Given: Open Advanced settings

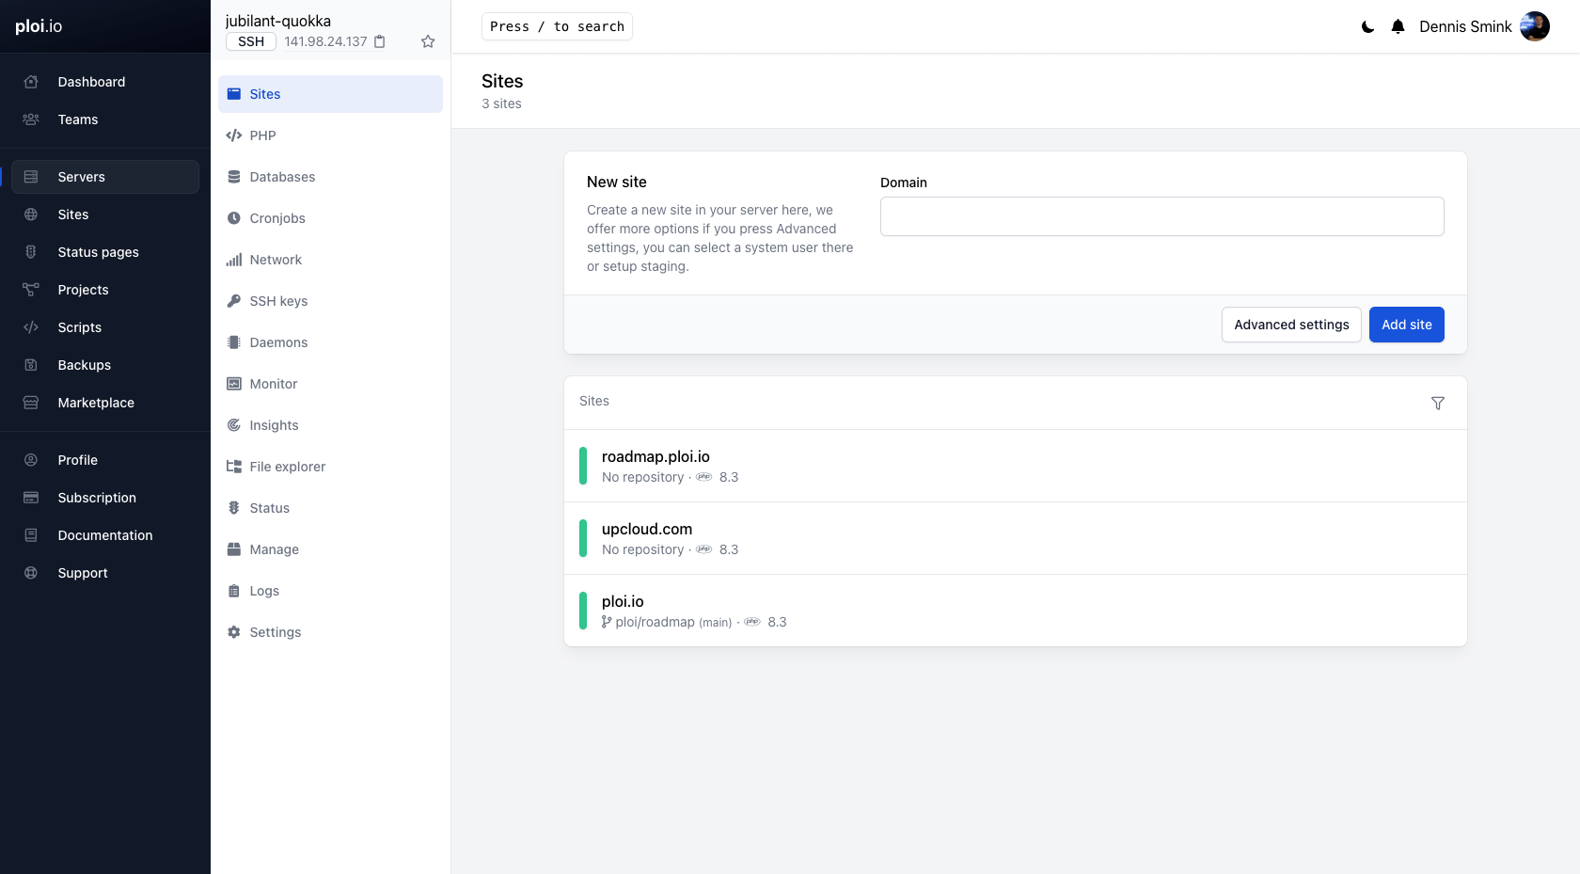Looking at the screenshot, I should tap(1290, 325).
